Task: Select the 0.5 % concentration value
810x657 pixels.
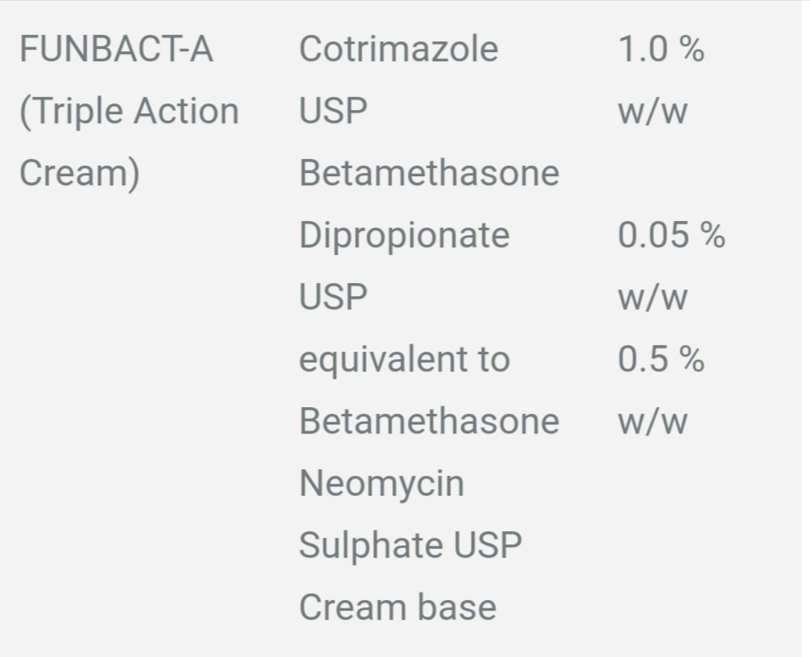Action: [661, 359]
